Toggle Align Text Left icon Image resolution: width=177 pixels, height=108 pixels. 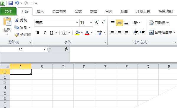(x=113, y=32)
